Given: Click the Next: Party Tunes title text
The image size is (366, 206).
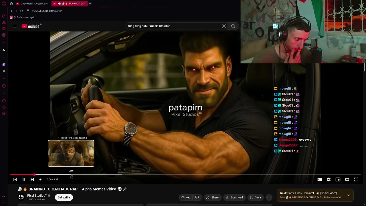Looking at the screenshot, I should tap(309, 193).
